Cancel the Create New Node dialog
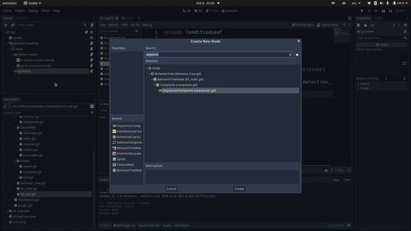Image resolution: width=411 pixels, height=231 pixels. [171, 189]
